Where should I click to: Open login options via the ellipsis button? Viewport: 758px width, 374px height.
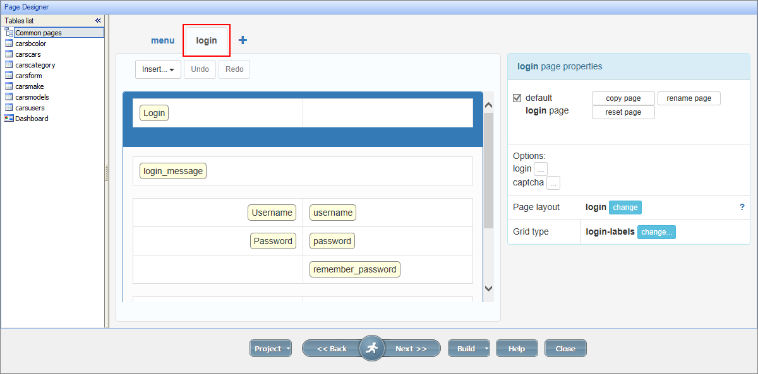[x=540, y=168]
